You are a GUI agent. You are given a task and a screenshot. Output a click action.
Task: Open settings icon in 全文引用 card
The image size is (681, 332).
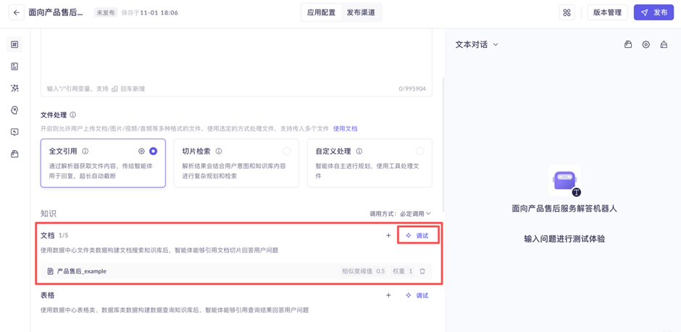click(141, 152)
